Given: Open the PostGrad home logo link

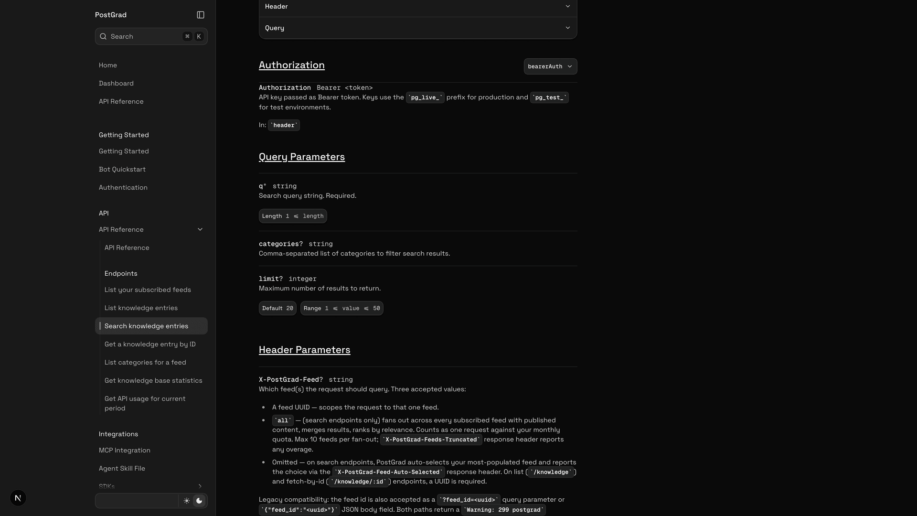Looking at the screenshot, I should click(x=111, y=15).
